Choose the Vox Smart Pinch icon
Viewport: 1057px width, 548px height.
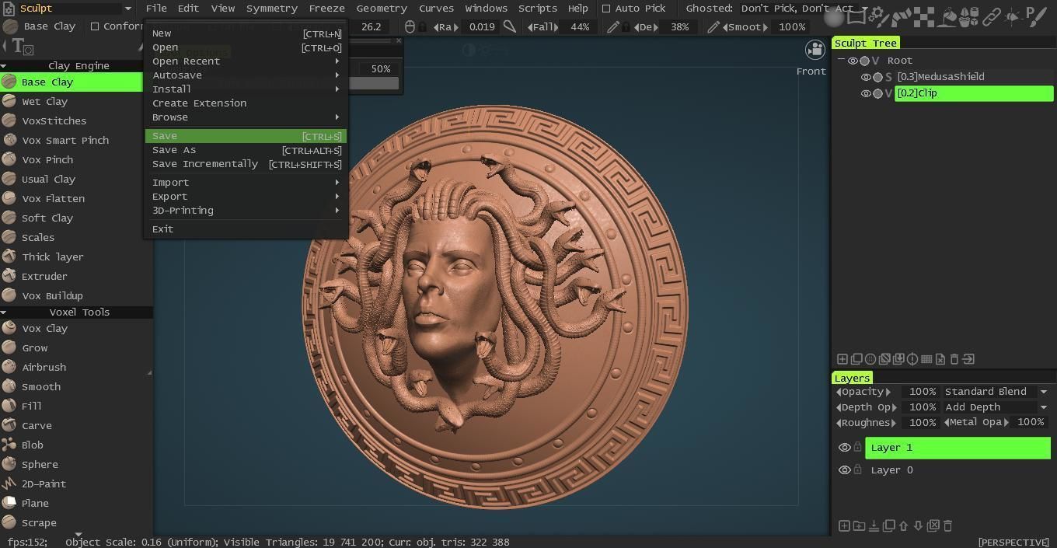tap(9, 140)
